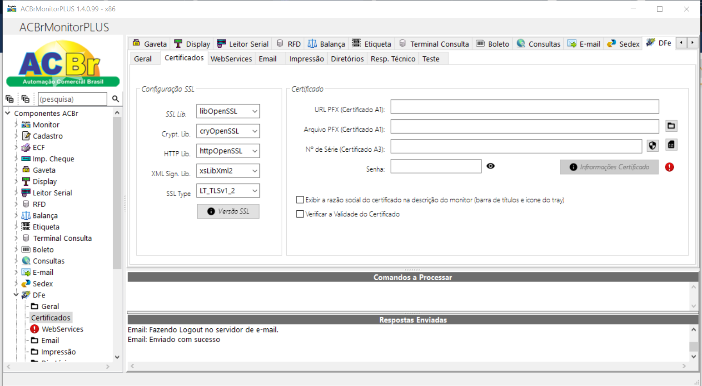Select the Balança scale icon in tree
Viewport: 702px width, 386px height.
26,215
